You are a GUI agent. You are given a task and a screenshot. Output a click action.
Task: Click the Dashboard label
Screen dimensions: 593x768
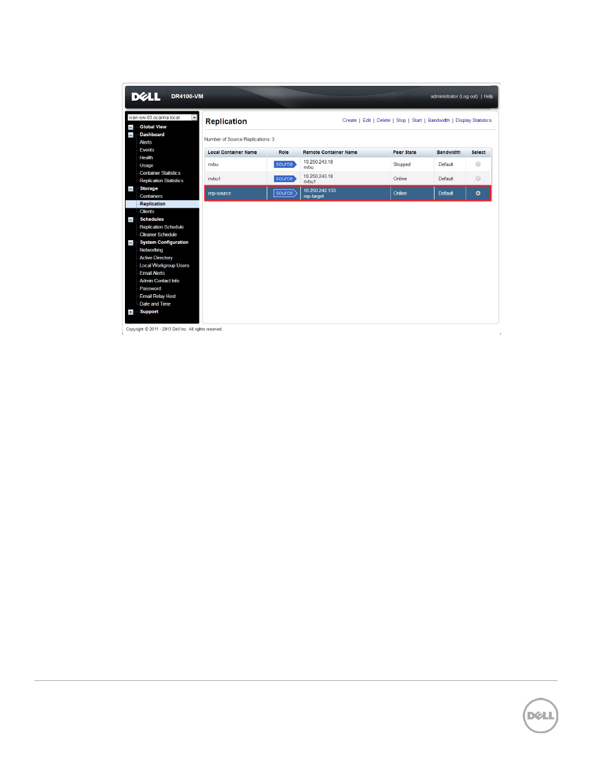tap(152, 135)
